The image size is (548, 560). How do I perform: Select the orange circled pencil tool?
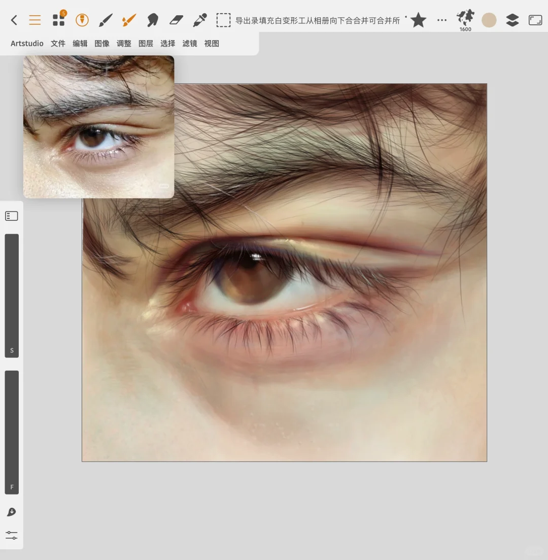click(82, 20)
